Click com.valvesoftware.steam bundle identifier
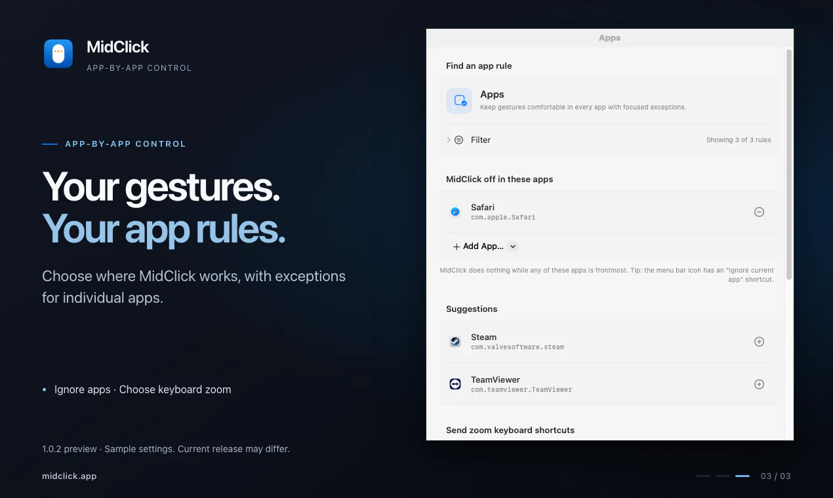Screen dimensions: 833x498 (x=518, y=347)
